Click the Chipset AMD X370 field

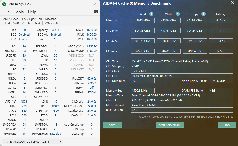tap(182, 100)
